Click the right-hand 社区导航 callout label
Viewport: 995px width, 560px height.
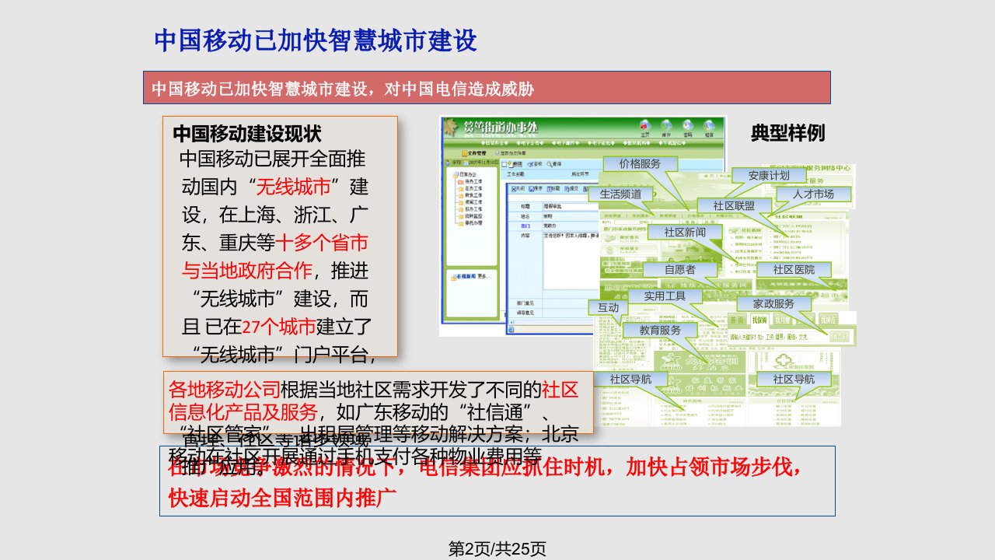pyautogui.click(x=794, y=380)
